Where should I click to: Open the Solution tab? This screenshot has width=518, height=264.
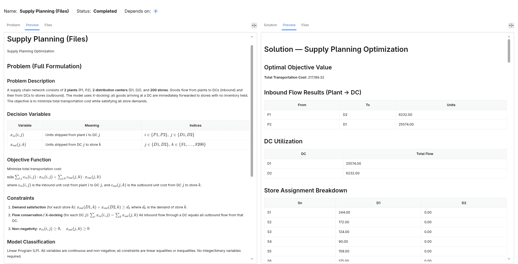pyautogui.click(x=270, y=25)
